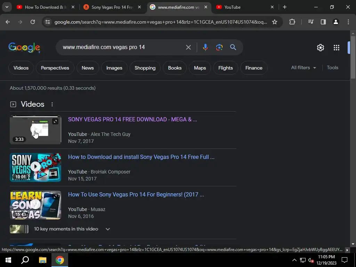Expand the All filters dropdown

303,68
